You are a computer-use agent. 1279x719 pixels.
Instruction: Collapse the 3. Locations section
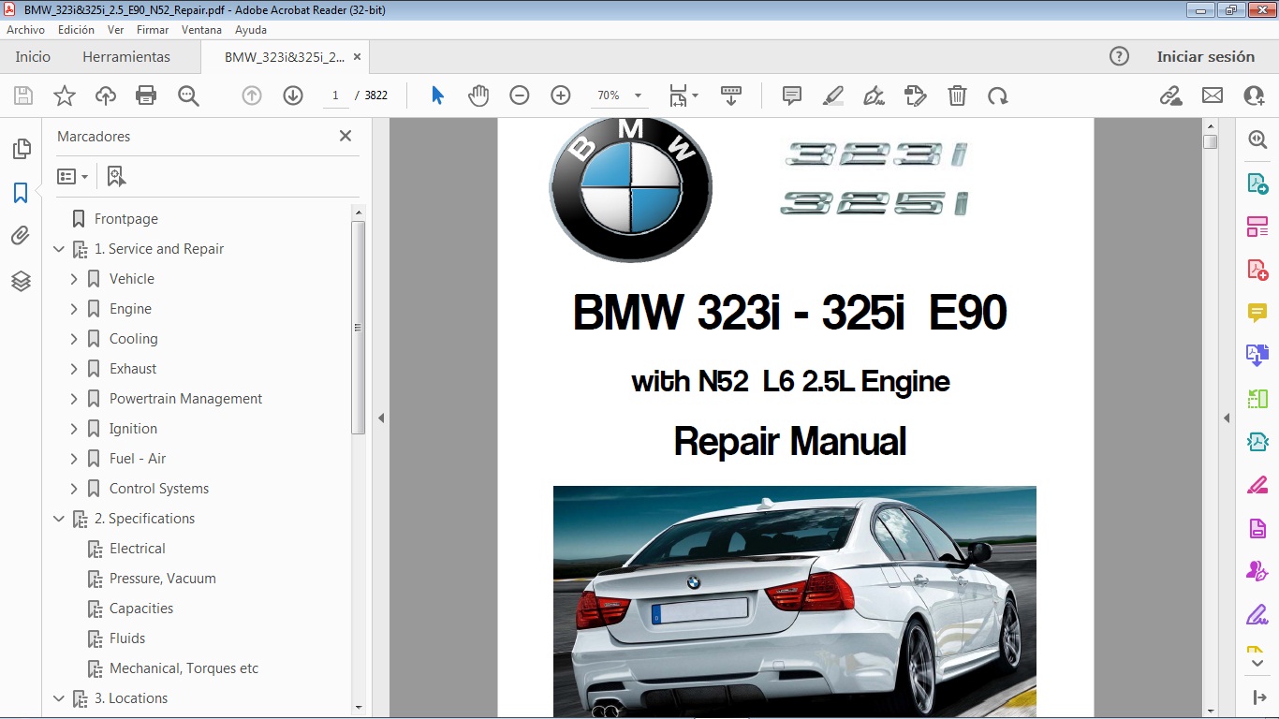coord(59,698)
